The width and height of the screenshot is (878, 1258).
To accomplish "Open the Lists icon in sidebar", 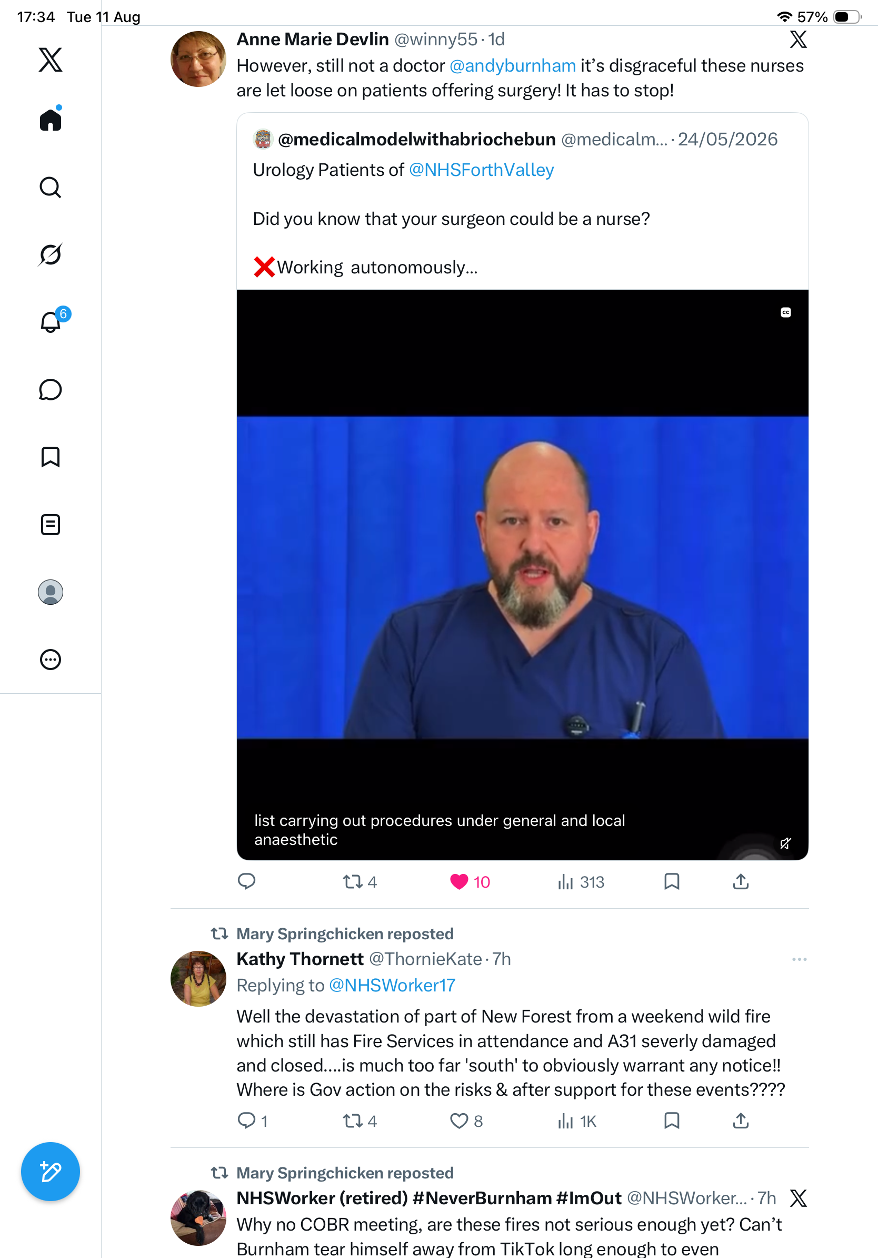I will (x=51, y=524).
